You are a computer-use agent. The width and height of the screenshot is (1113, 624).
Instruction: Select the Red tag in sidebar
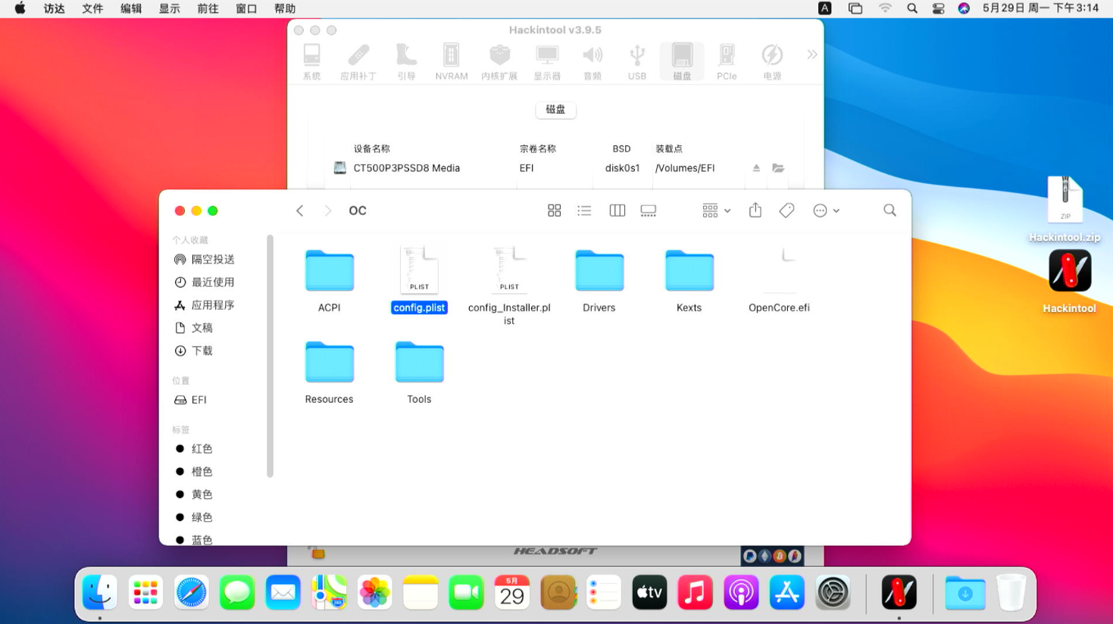195,448
